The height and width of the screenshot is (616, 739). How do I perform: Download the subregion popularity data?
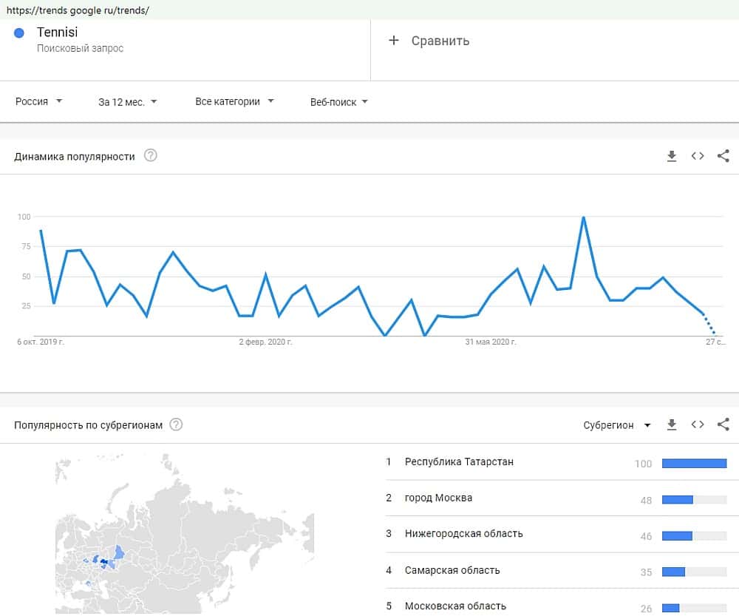[x=672, y=424]
